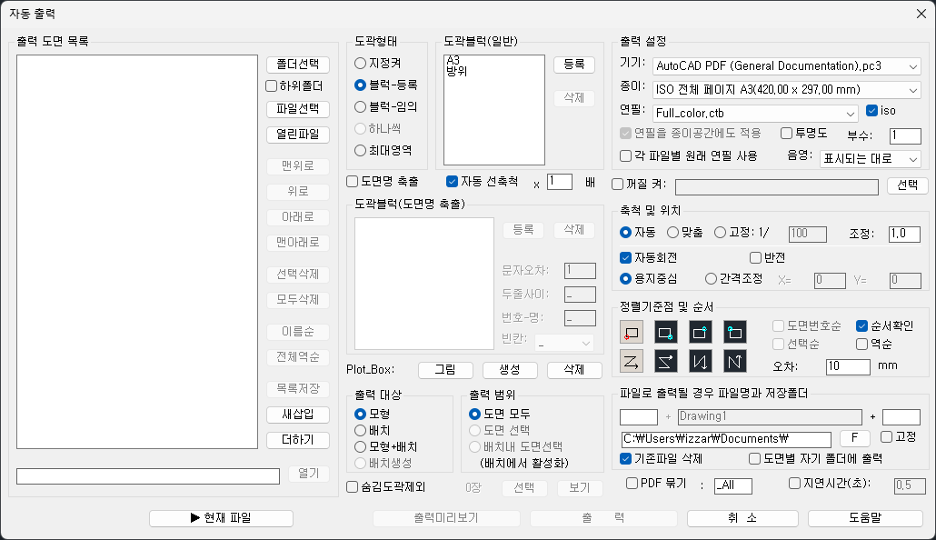Choose the down-arrow N-pattern sort order icon
This screenshot has height=540, width=936.
[701, 361]
